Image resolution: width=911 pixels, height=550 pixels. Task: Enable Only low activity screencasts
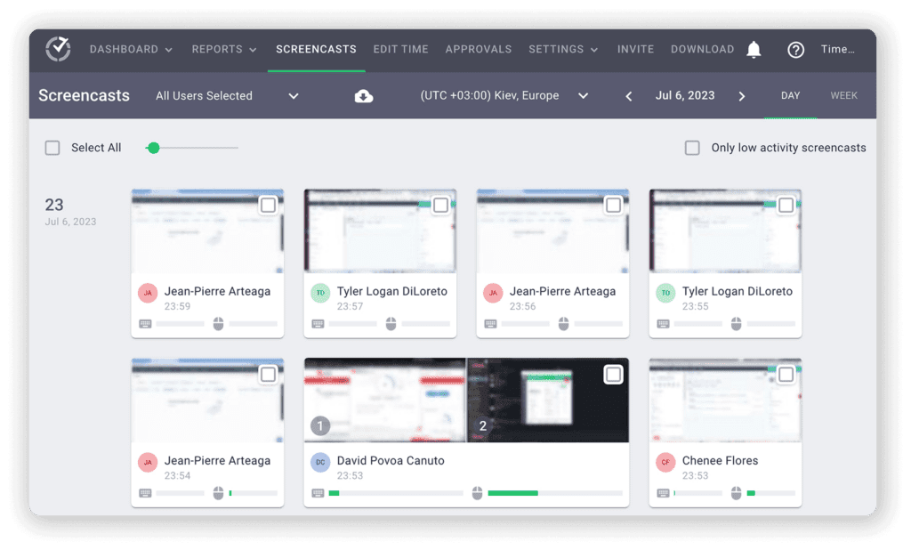coord(692,148)
